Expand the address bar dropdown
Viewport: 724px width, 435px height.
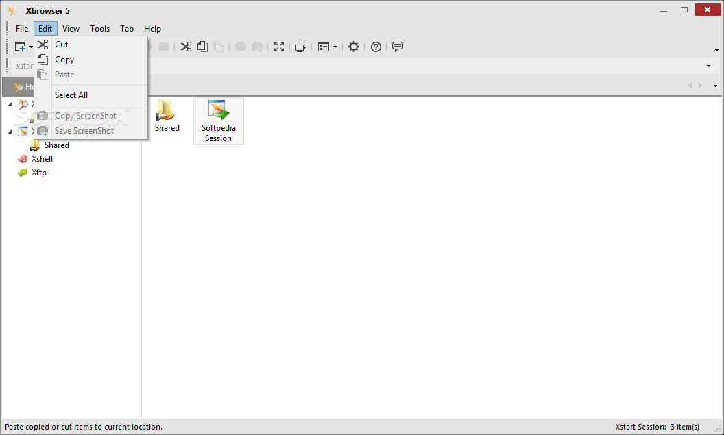tap(709, 66)
